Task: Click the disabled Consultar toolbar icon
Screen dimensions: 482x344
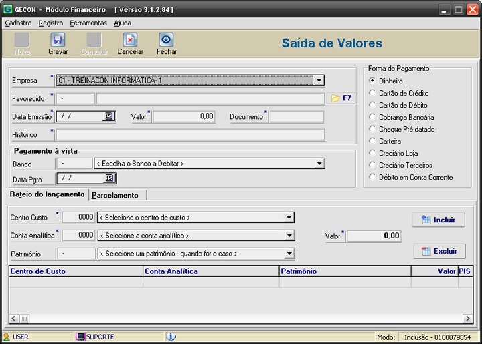Action: tap(94, 40)
